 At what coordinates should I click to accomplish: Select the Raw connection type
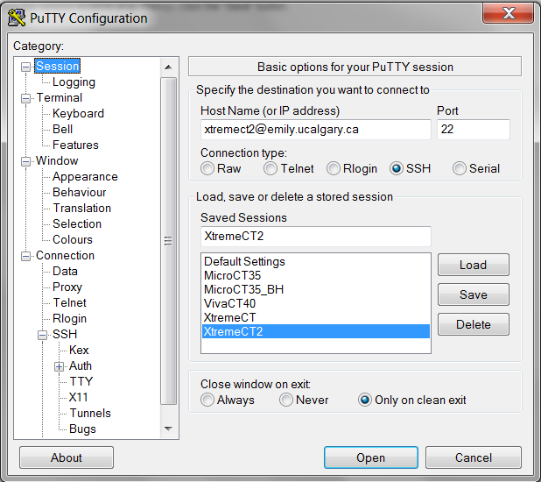pyautogui.click(x=207, y=168)
